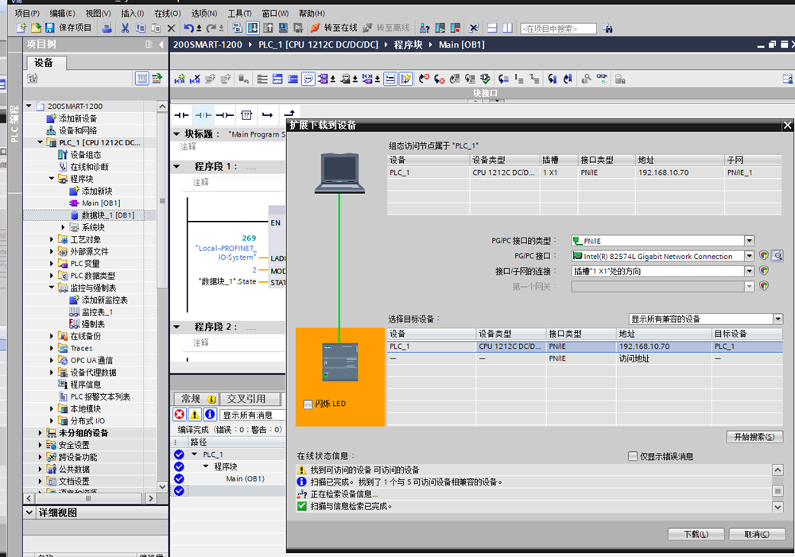Click the split editor horizontally icon
This screenshot has height=557, width=795.
(x=492, y=28)
